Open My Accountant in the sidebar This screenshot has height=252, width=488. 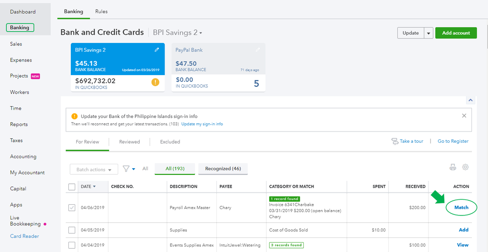[27, 173]
